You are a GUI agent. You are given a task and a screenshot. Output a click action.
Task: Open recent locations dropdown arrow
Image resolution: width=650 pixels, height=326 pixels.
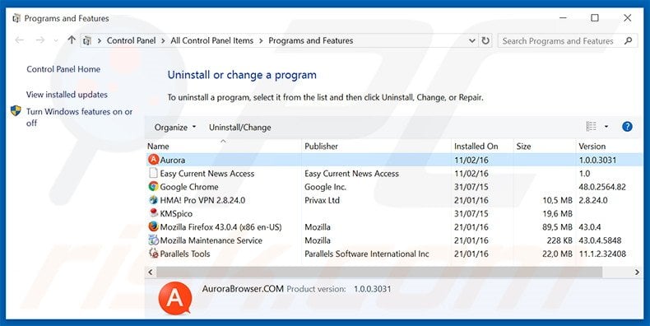[56, 40]
